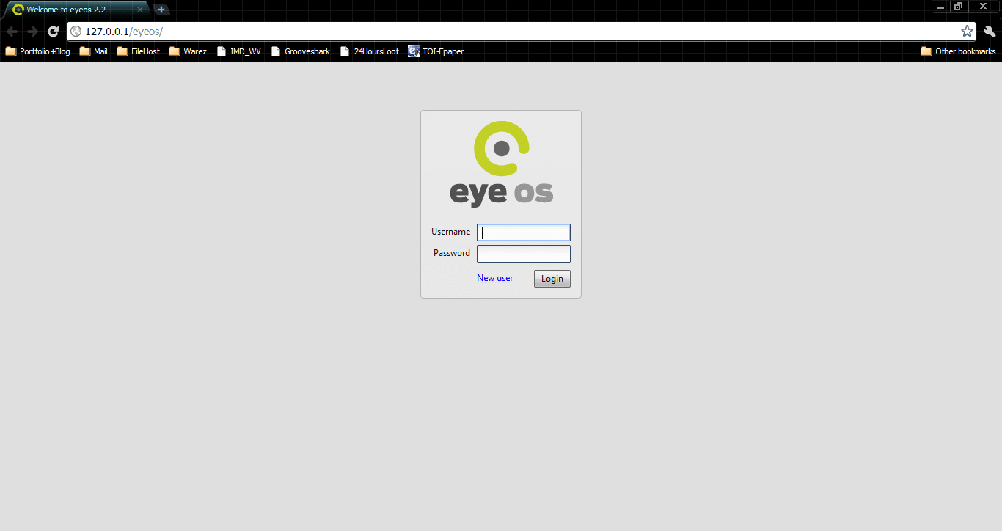
Task: Restore down the browser window
Action: [958, 7]
